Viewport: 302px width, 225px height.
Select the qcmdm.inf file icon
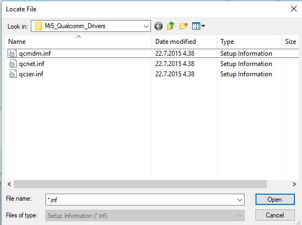[x=13, y=54]
